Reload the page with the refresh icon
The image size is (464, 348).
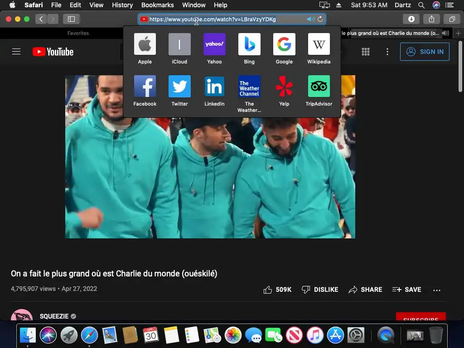click(320, 19)
